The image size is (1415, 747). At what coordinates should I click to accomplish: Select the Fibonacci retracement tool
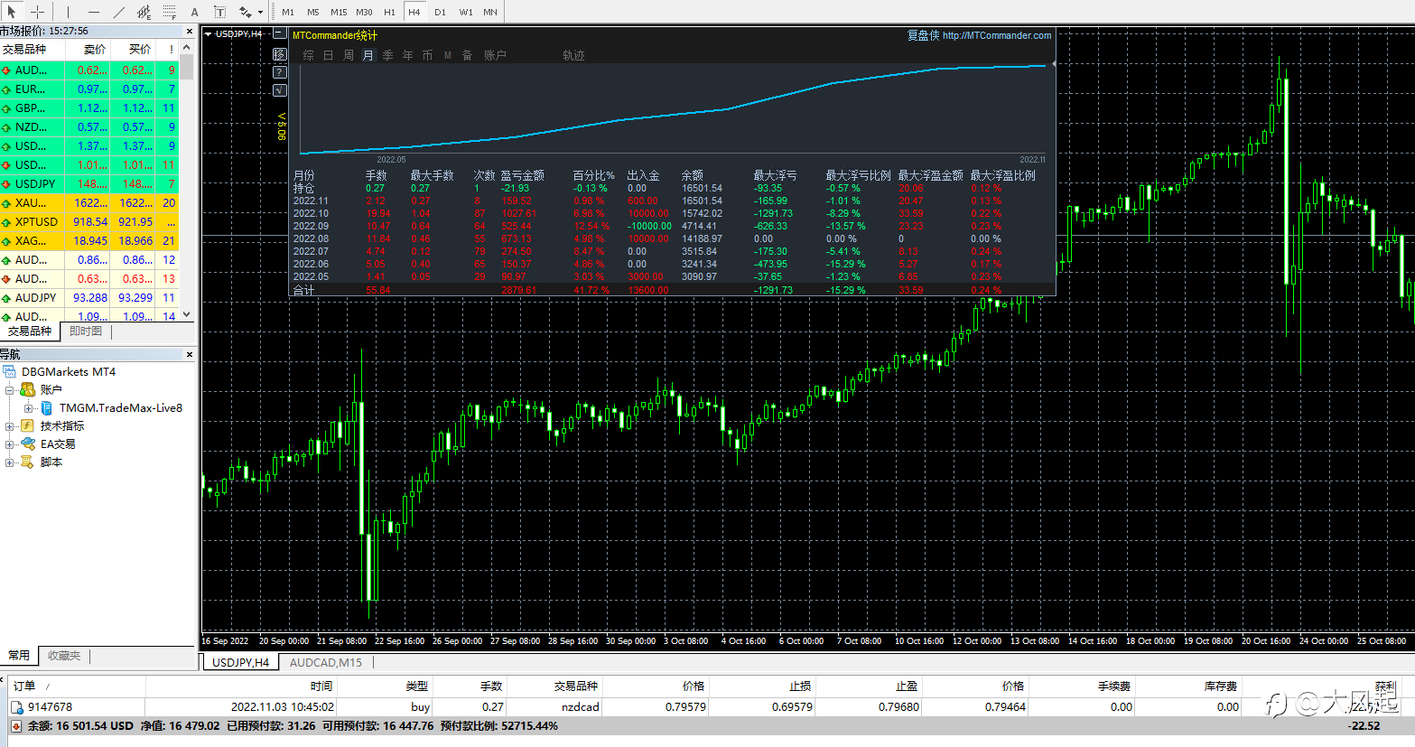(170, 12)
